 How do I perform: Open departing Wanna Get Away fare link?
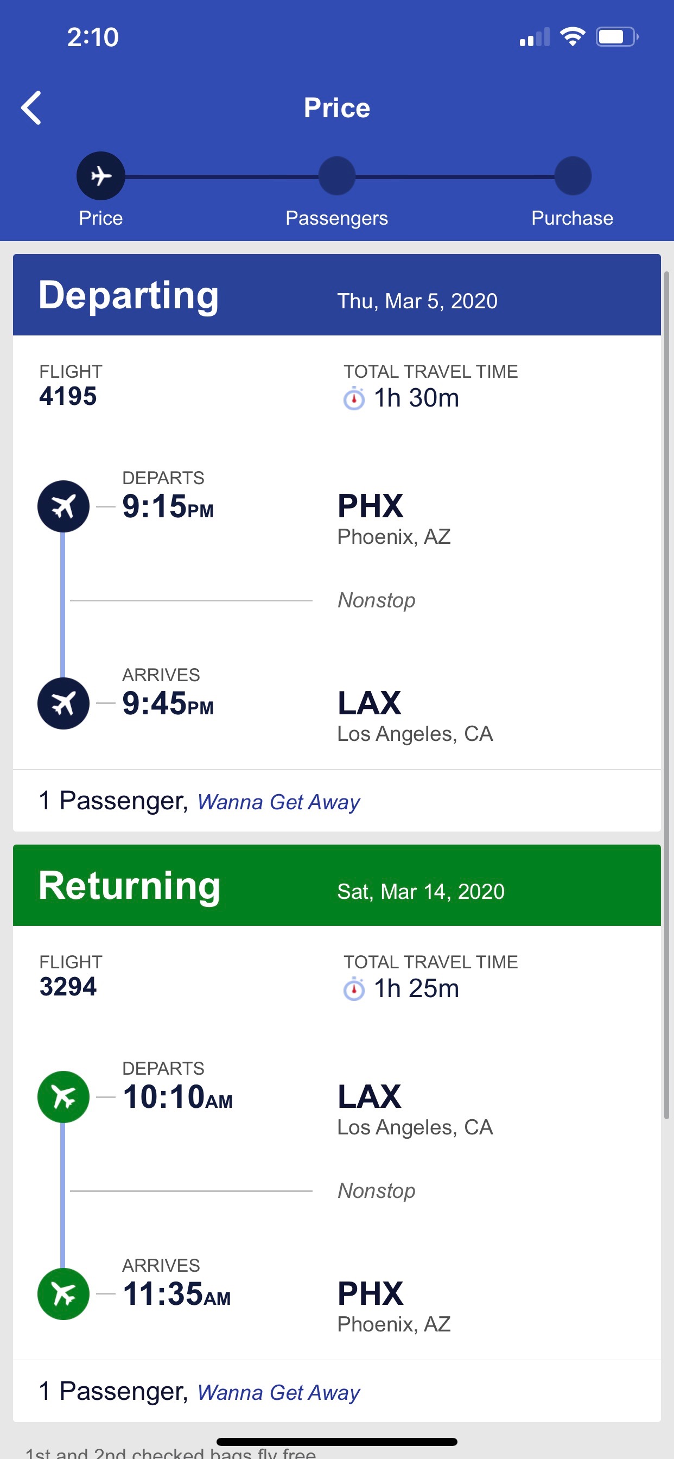pyautogui.click(x=278, y=802)
